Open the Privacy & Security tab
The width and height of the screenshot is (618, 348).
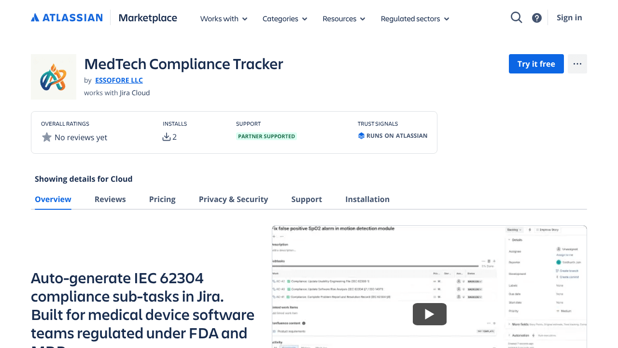[233, 199]
